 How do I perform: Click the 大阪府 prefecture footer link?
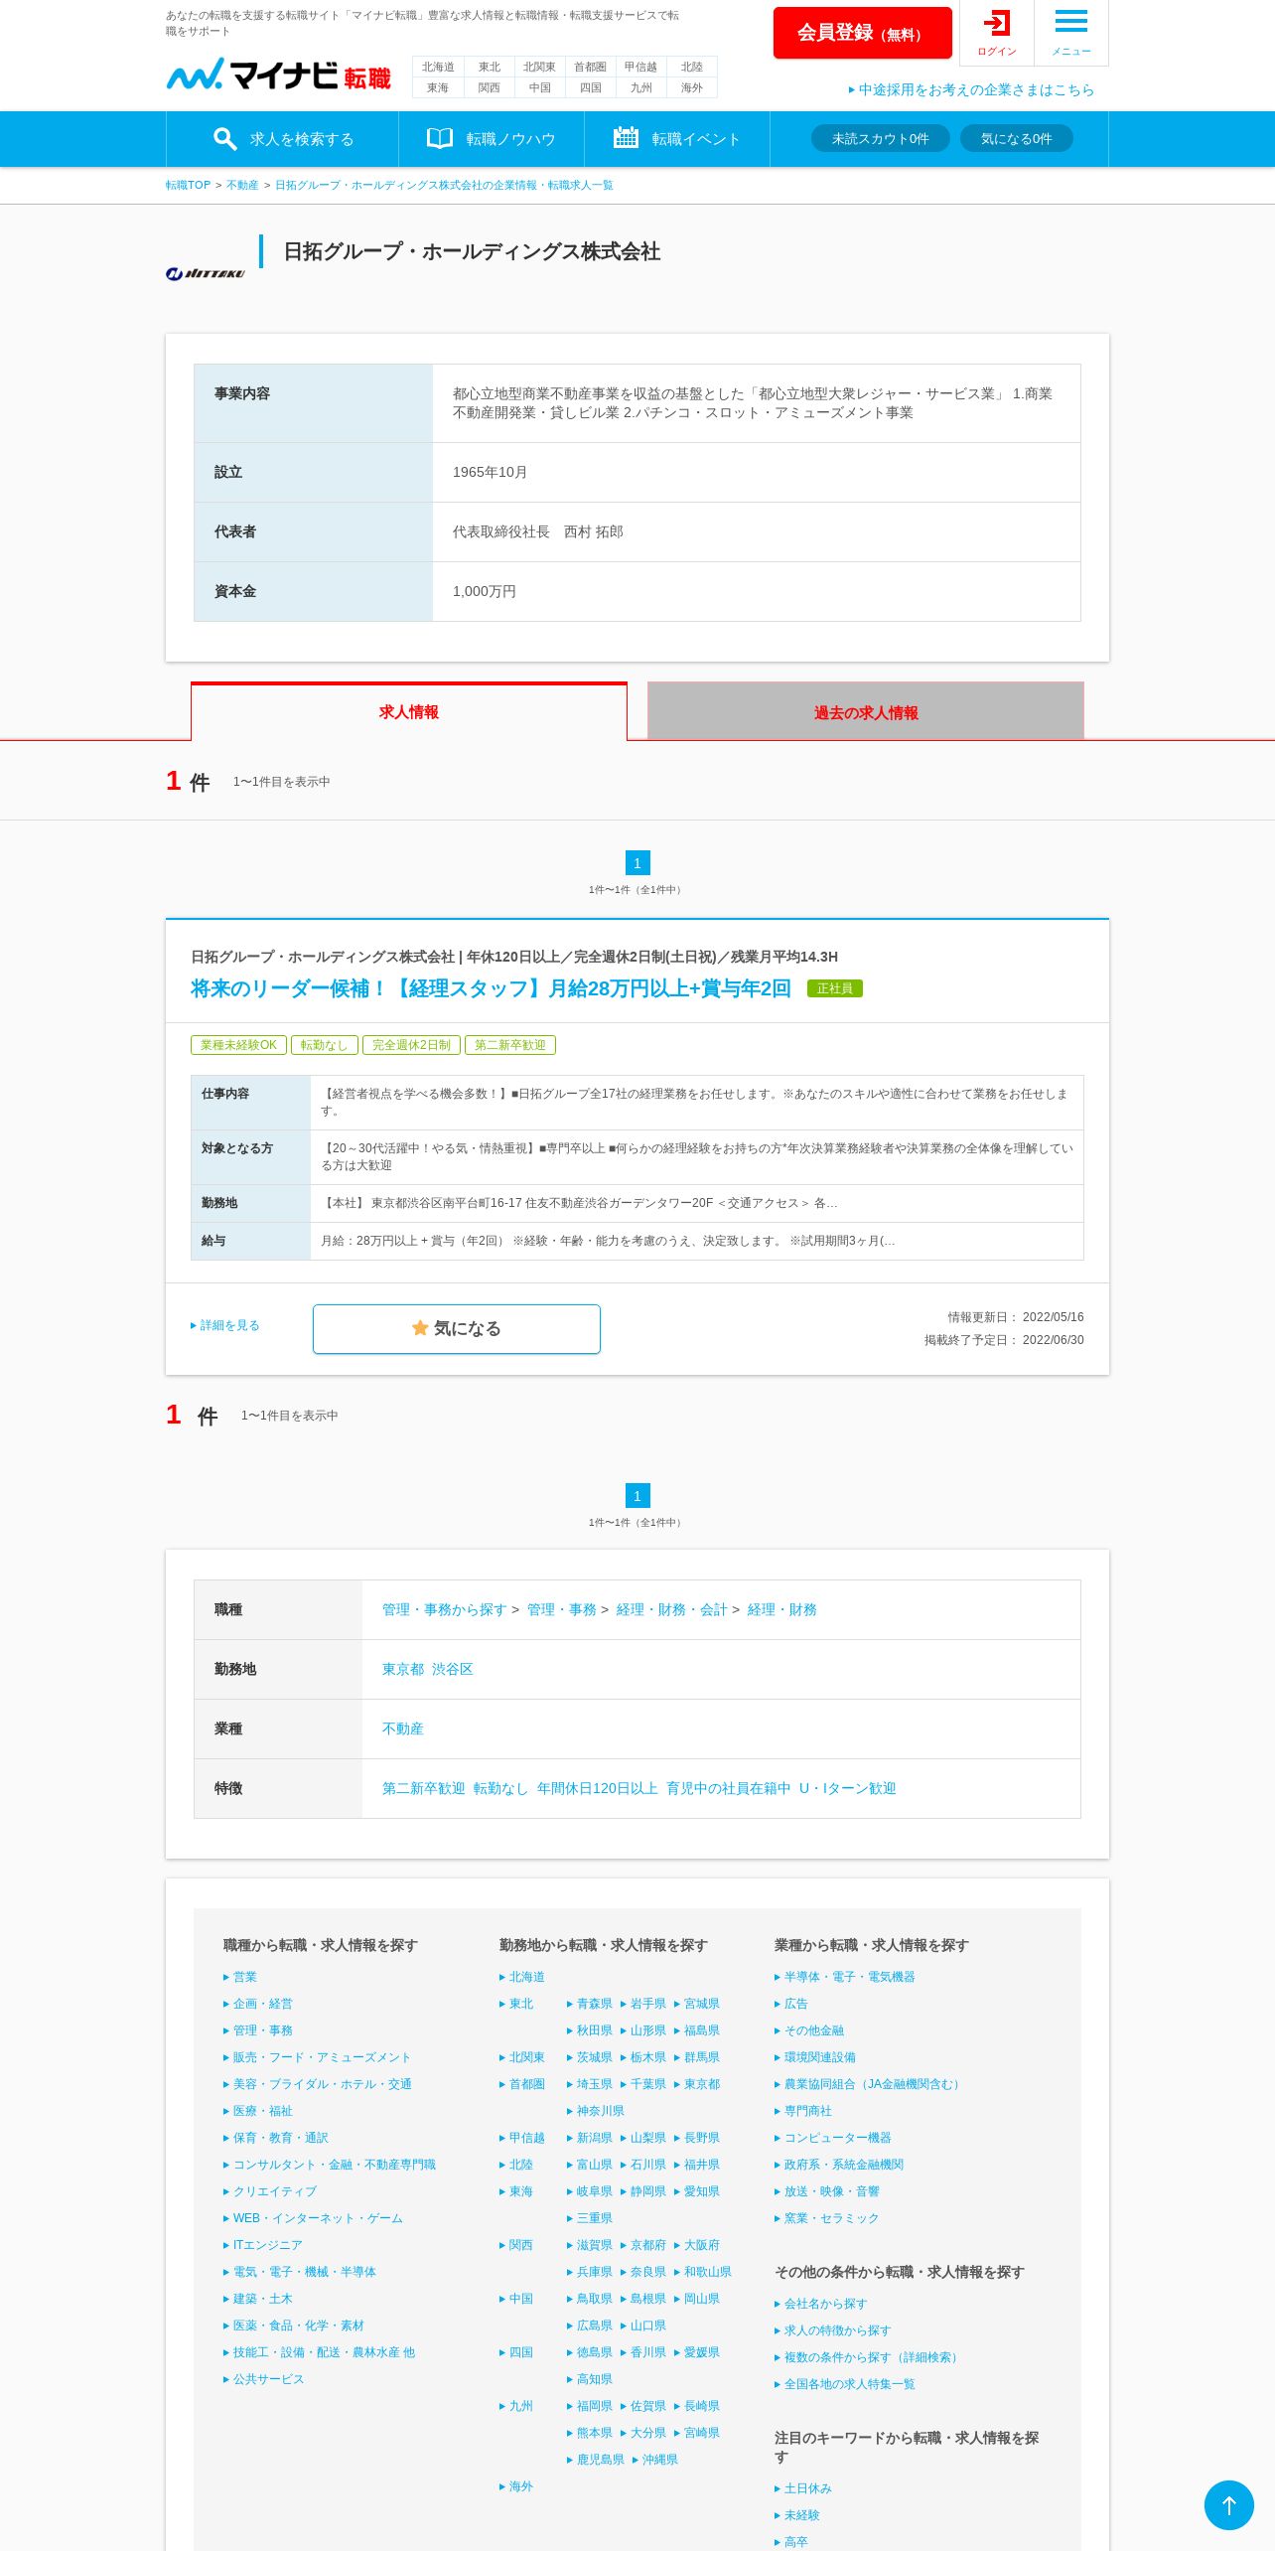coord(697,2245)
